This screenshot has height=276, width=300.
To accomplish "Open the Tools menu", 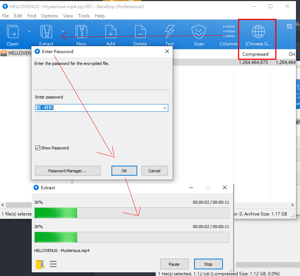I will pos(84,16).
